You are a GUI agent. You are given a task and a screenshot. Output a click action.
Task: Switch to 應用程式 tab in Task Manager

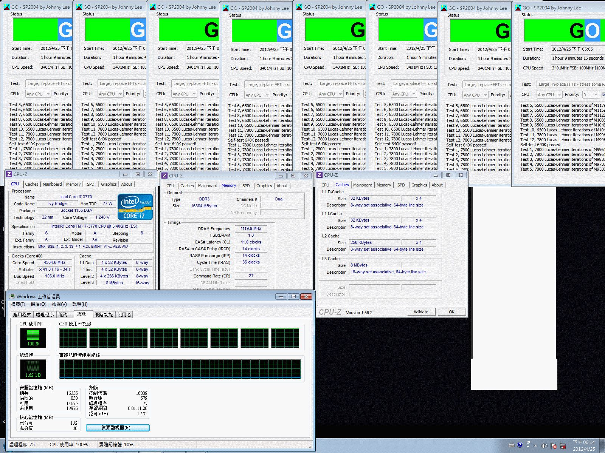tap(22, 314)
